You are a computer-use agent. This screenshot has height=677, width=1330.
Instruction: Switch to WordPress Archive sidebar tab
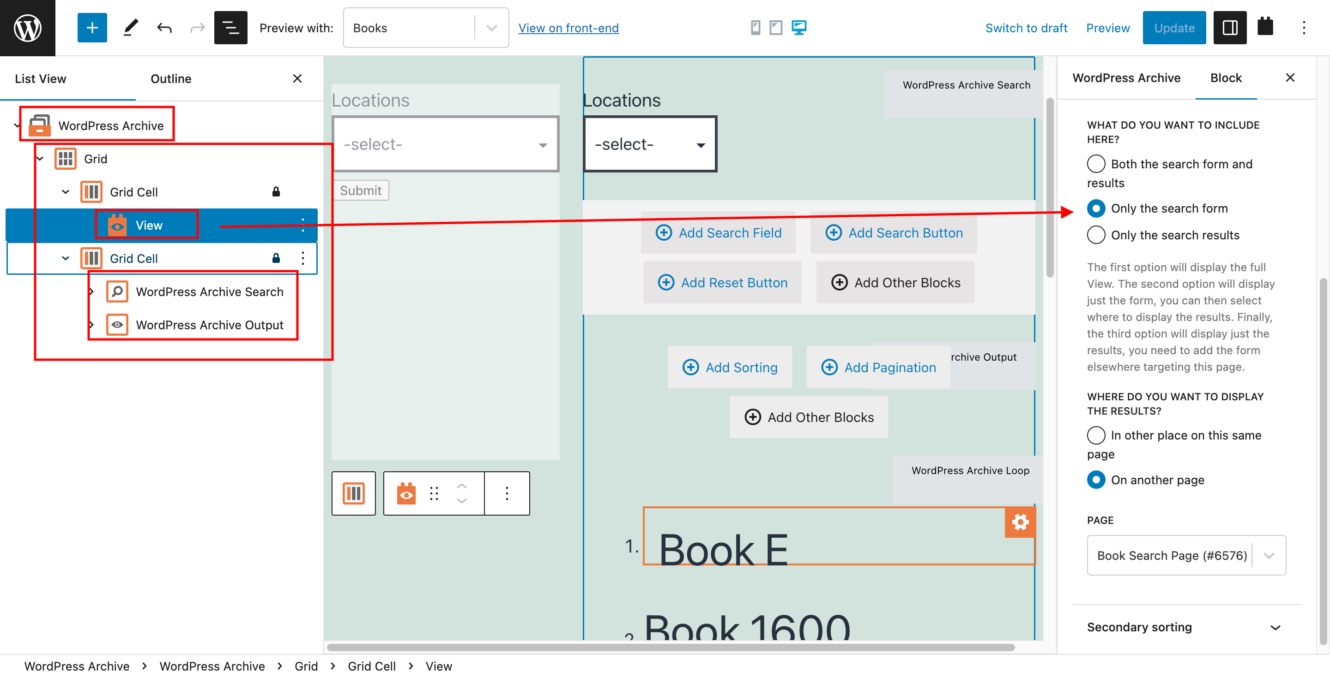[1127, 78]
